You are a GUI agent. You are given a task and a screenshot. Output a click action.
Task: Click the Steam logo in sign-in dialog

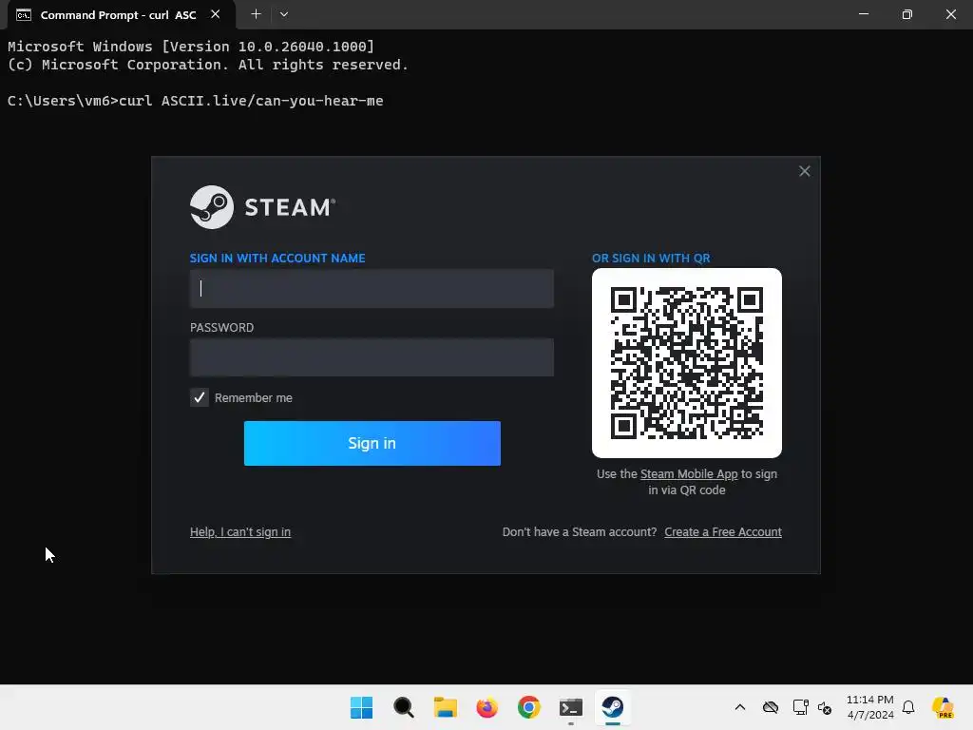(x=262, y=207)
